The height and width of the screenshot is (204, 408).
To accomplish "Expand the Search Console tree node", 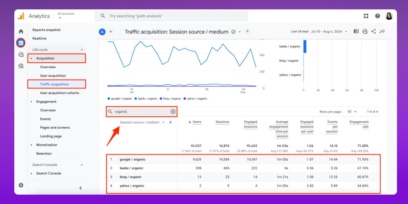I will click(31, 173).
